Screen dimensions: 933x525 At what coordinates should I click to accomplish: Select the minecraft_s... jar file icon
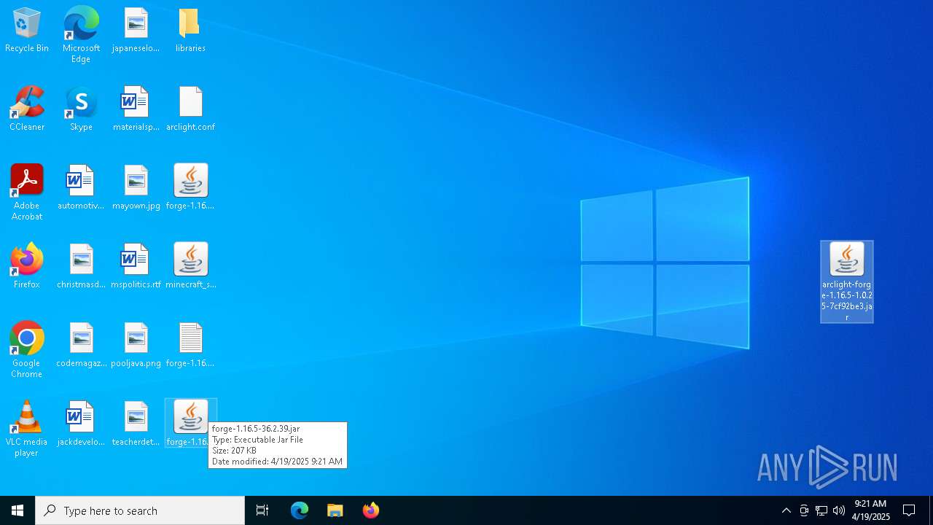point(190,267)
